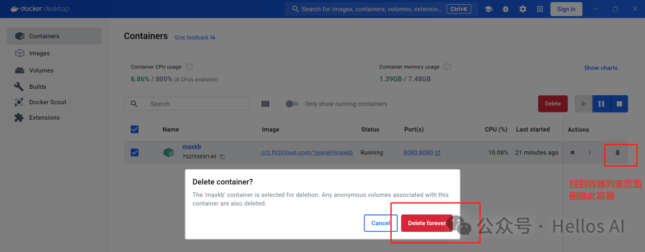Click the Start play button in the toolbar
Image resolution: width=645 pixels, height=252 pixels.
pos(583,104)
